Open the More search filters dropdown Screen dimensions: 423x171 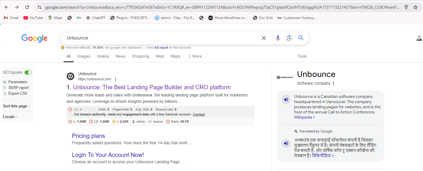tap(195, 56)
